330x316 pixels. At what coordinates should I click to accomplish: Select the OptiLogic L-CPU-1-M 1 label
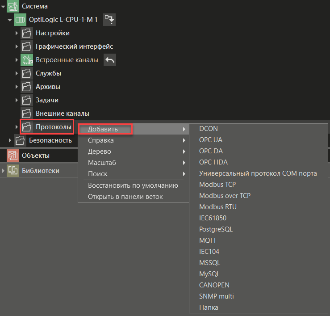63,20
